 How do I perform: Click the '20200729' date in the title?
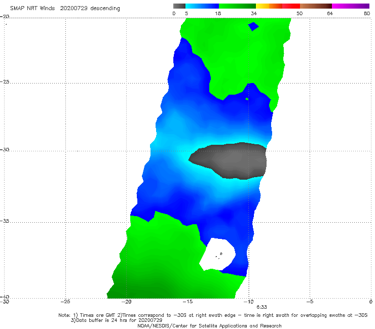point(73,9)
